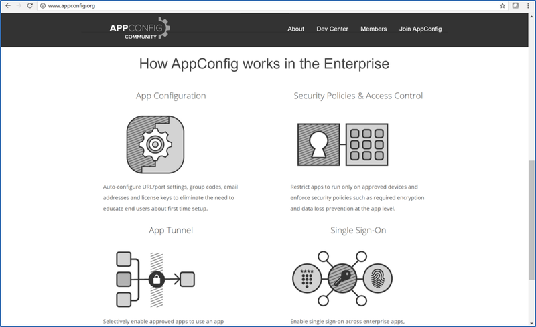Click the App Tunnel heading
536x327 pixels.
pyautogui.click(x=171, y=231)
